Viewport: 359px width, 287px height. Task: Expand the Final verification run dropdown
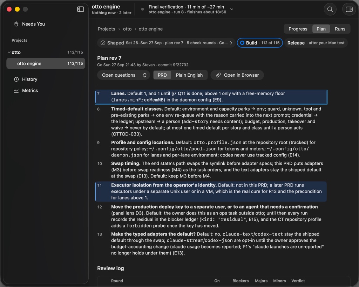(x=232, y=9)
